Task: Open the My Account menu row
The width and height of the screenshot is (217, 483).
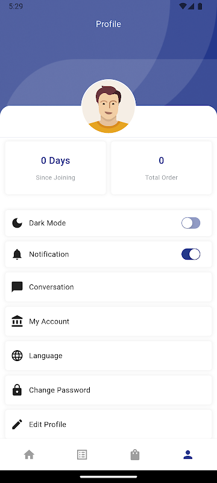Action: point(108,321)
